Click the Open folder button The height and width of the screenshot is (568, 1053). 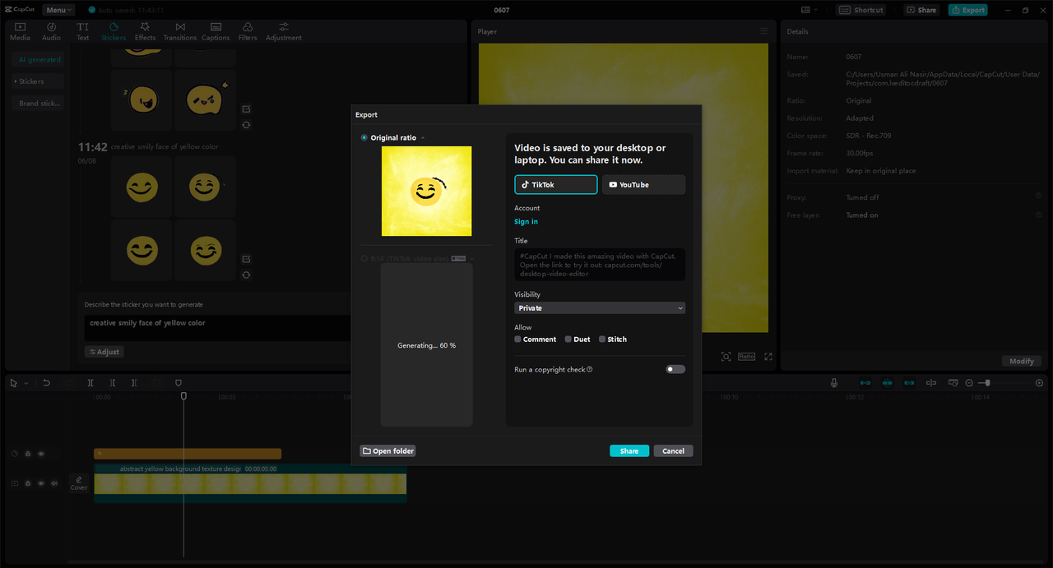coord(388,450)
